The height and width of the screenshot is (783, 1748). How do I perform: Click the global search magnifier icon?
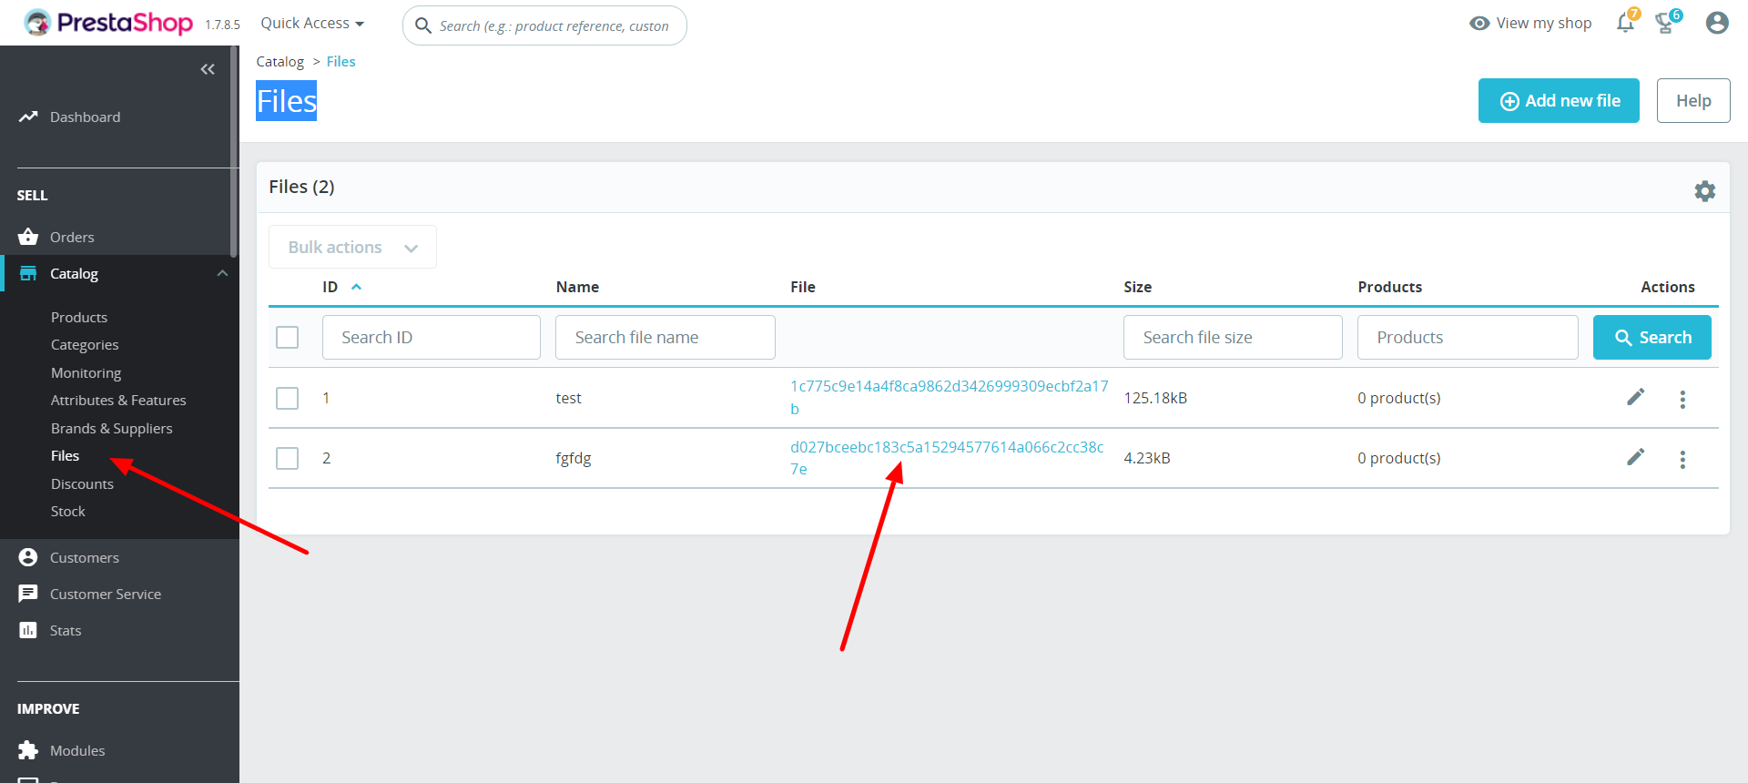[423, 25]
